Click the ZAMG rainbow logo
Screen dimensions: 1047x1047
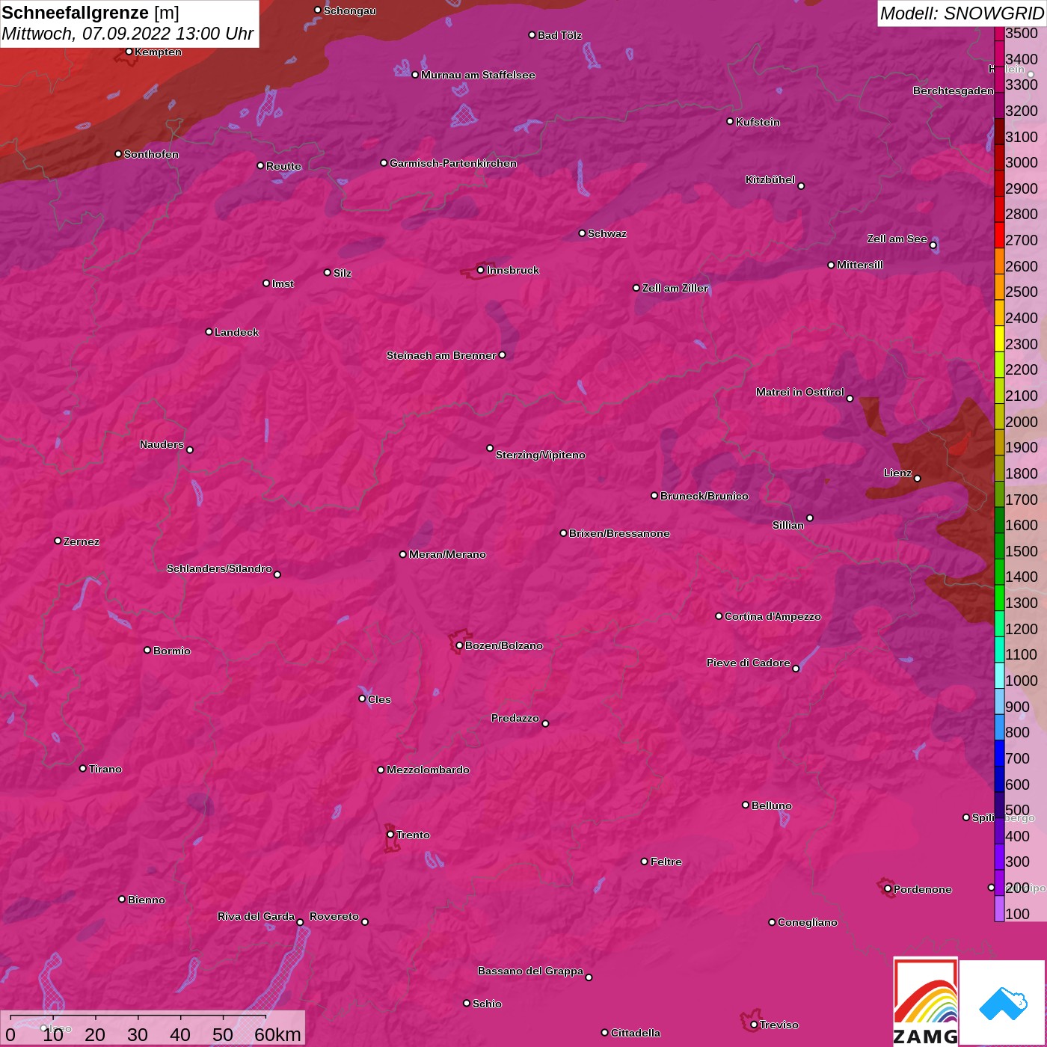point(925,1002)
